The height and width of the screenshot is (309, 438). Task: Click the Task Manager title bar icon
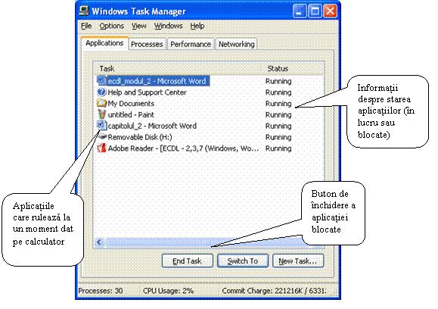84,11
